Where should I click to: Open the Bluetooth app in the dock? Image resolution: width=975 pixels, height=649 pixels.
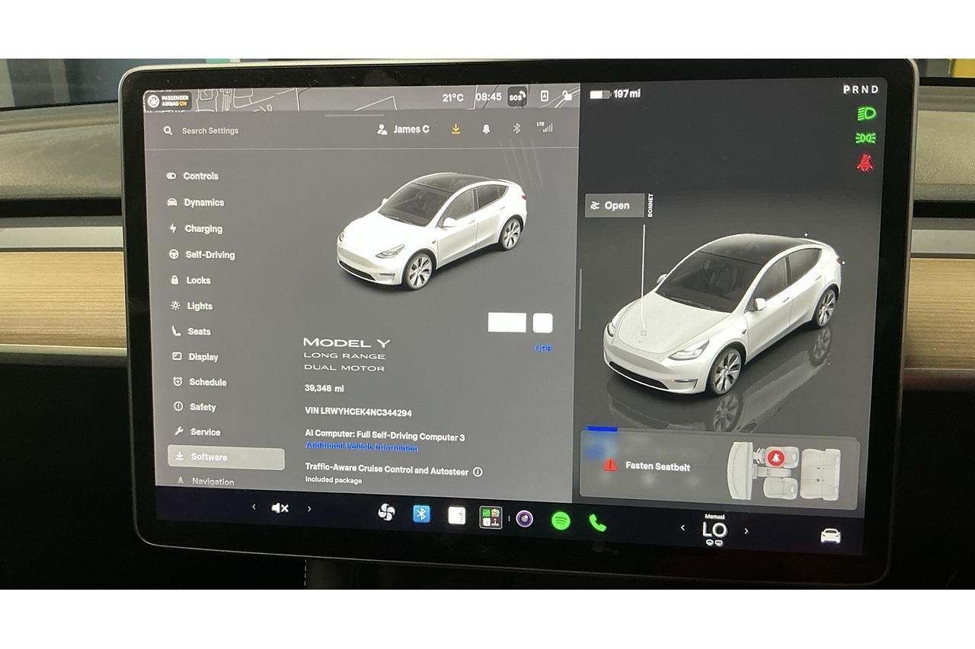tap(421, 514)
